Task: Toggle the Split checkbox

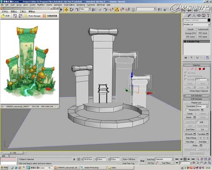Action: [x=198, y=122]
